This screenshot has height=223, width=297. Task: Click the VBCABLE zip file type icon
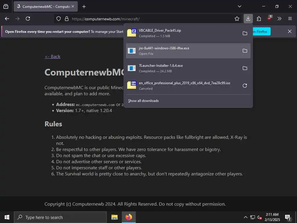(x=132, y=33)
